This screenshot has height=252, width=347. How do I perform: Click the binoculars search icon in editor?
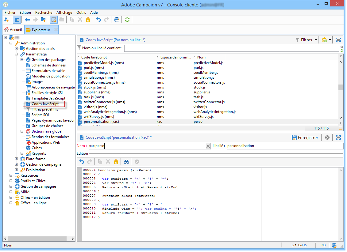click(x=126, y=162)
